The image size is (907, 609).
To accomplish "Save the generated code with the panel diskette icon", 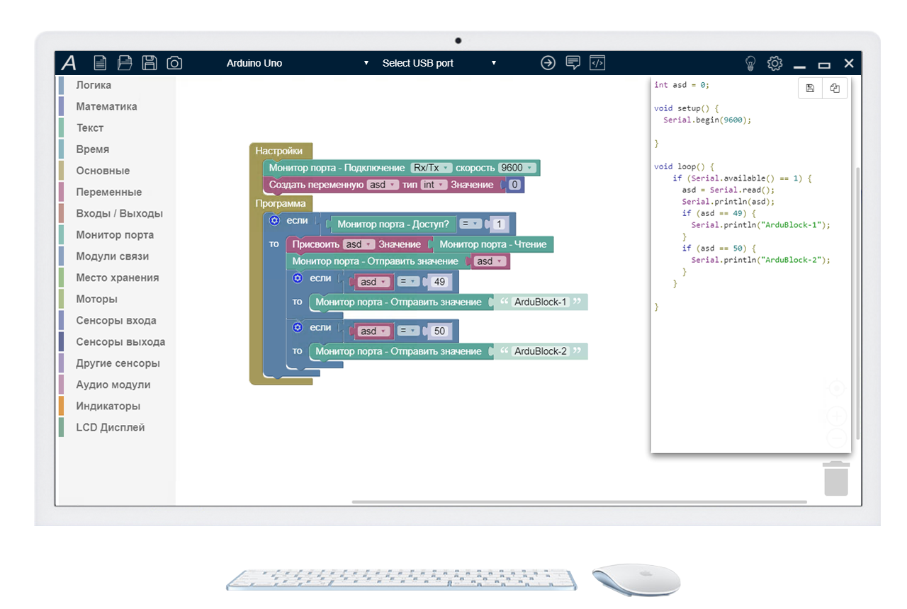I will 810,88.
